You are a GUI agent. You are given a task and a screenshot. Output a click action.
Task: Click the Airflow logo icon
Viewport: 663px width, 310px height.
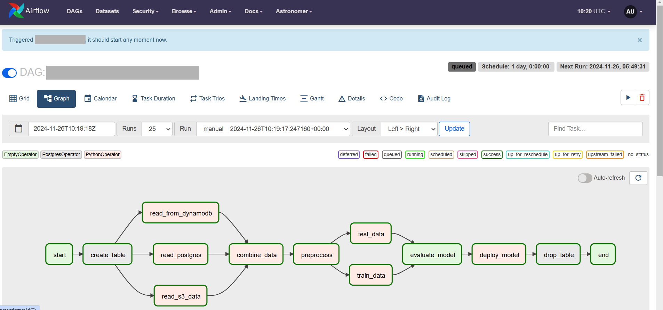point(16,11)
